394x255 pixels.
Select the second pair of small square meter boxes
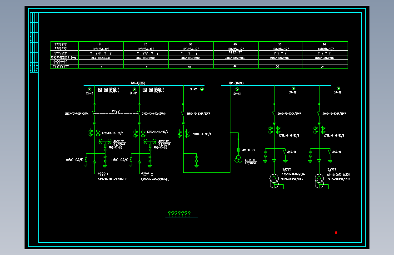(148, 90)
